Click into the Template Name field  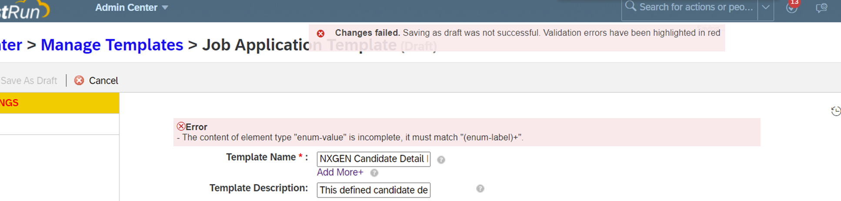(374, 159)
